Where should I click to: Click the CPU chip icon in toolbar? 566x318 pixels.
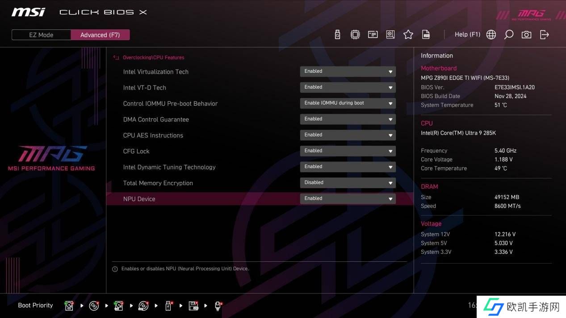(x=355, y=35)
